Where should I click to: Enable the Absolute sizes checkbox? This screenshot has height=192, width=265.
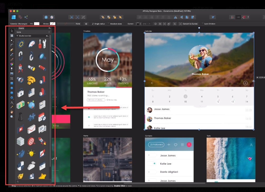pyautogui.click(x=108, y=24)
